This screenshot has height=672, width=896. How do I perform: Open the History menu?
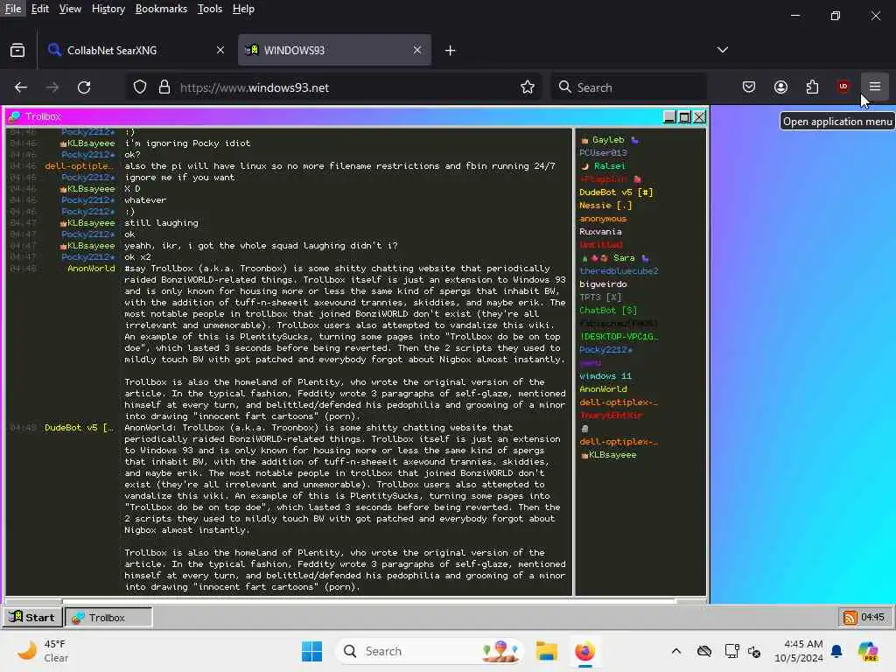[108, 9]
